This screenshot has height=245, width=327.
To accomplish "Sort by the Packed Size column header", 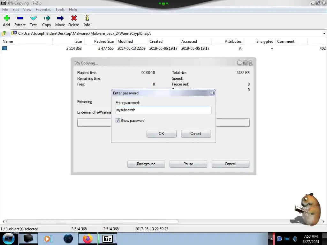I will (x=100, y=41).
